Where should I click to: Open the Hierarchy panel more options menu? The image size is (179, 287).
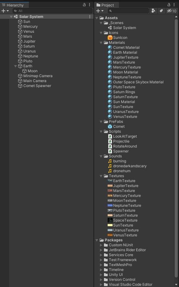click(x=89, y=5)
